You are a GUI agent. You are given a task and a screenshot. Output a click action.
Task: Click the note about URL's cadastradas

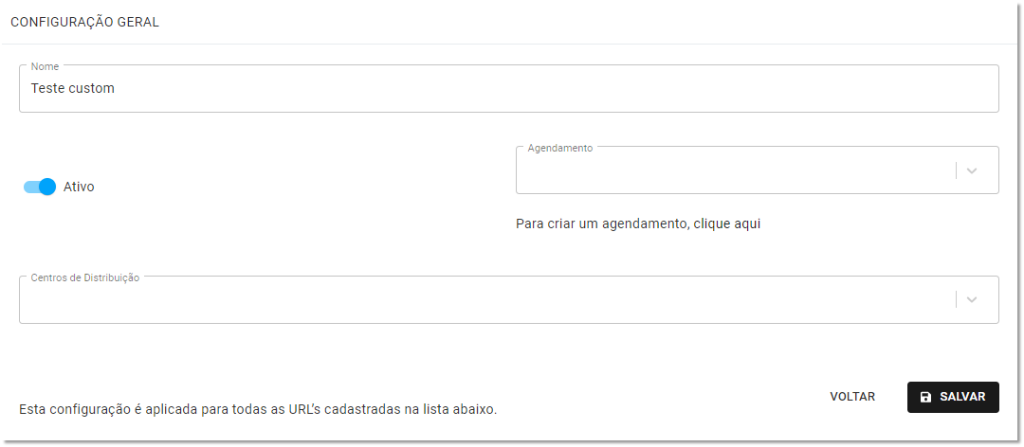258,410
